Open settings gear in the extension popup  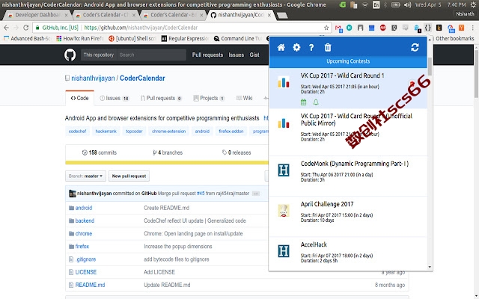pos(296,47)
